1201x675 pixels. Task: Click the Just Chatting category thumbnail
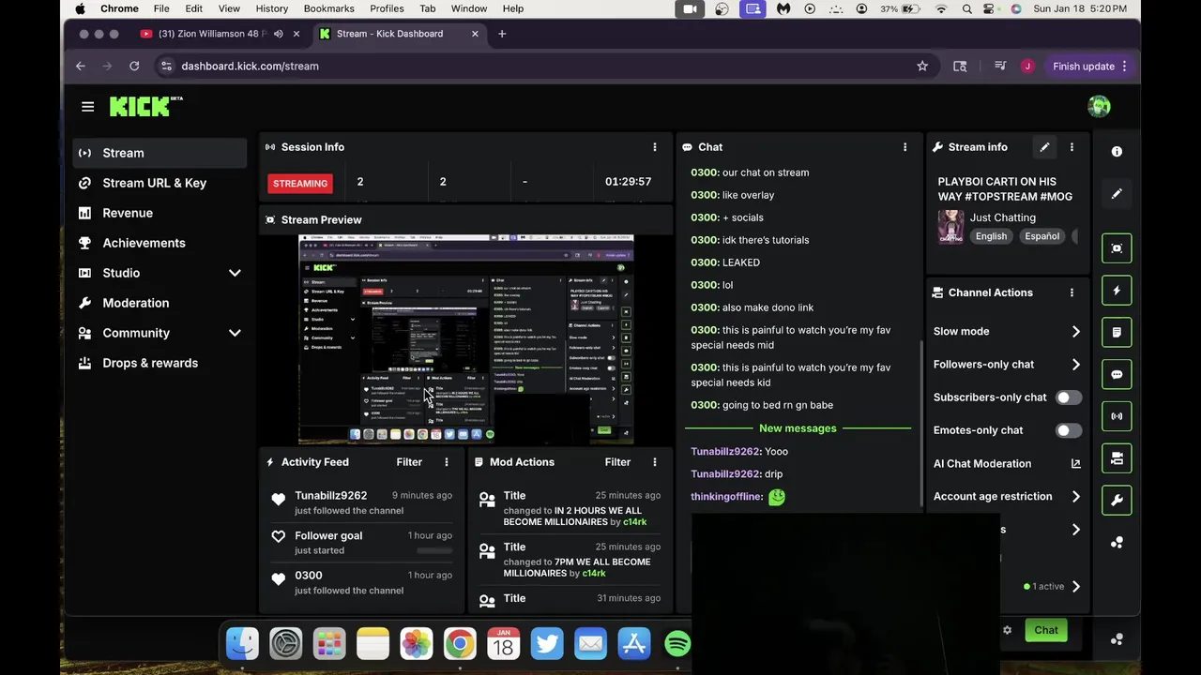pyautogui.click(x=950, y=227)
